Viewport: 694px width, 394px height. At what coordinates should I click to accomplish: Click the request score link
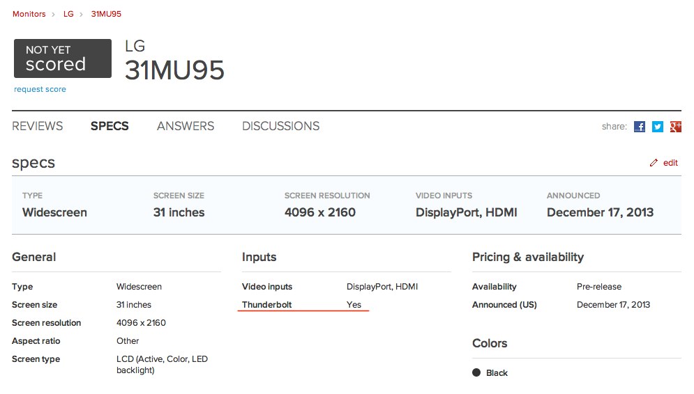(40, 89)
